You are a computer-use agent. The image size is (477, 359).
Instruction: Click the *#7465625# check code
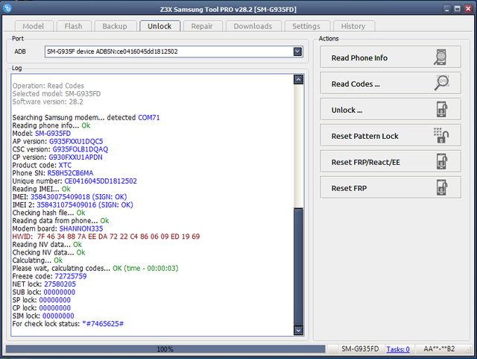pyautogui.click(x=103, y=324)
